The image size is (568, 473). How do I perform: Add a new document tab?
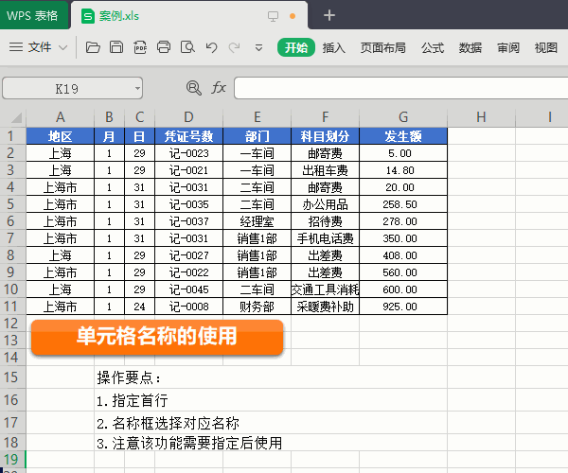tap(328, 15)
